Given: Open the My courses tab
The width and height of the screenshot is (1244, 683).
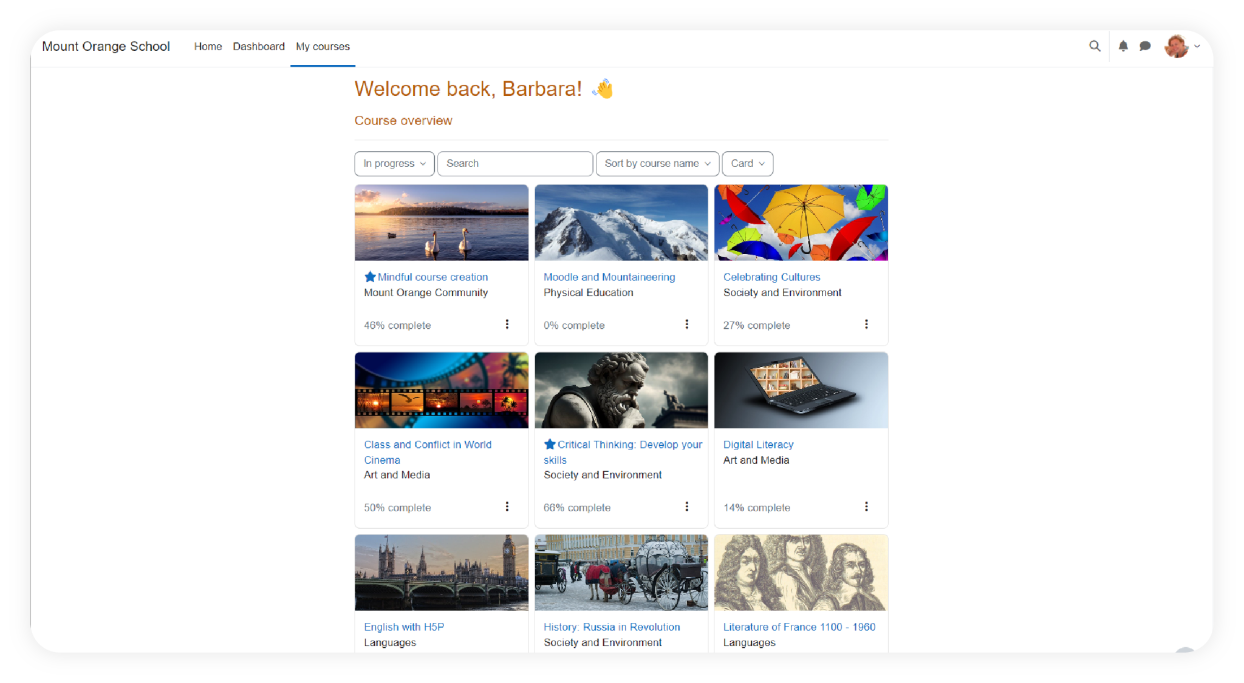Looking at the screenshot, I should 322,46.
